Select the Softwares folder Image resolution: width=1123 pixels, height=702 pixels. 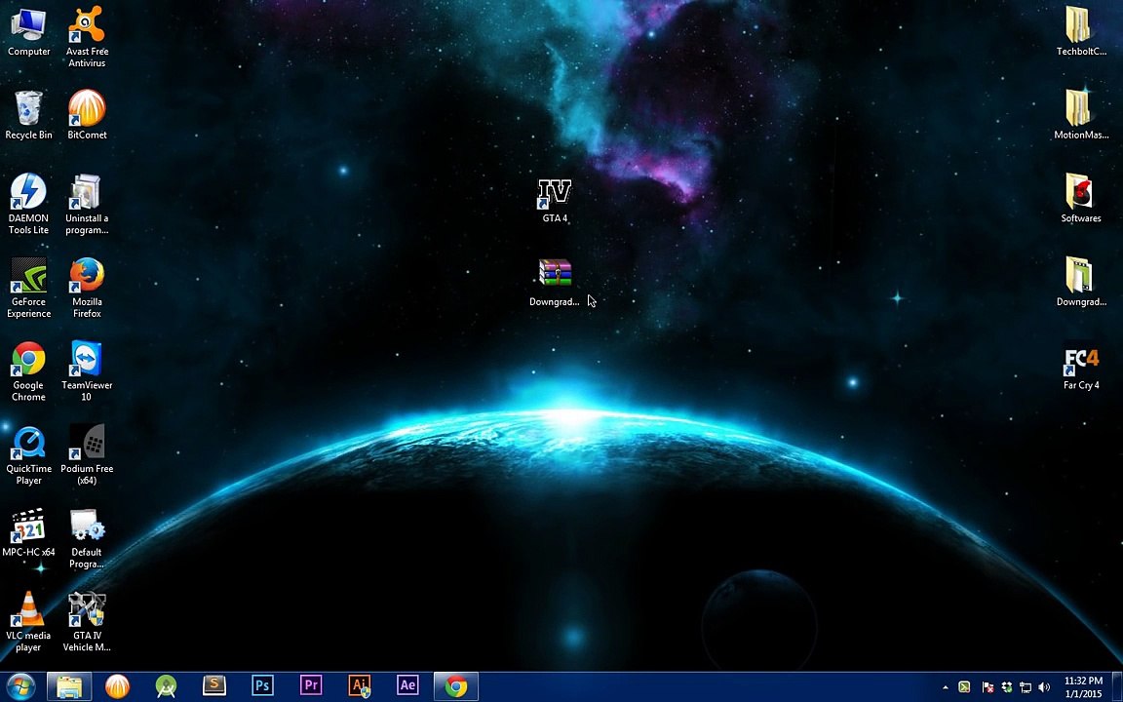[1081, 199]
